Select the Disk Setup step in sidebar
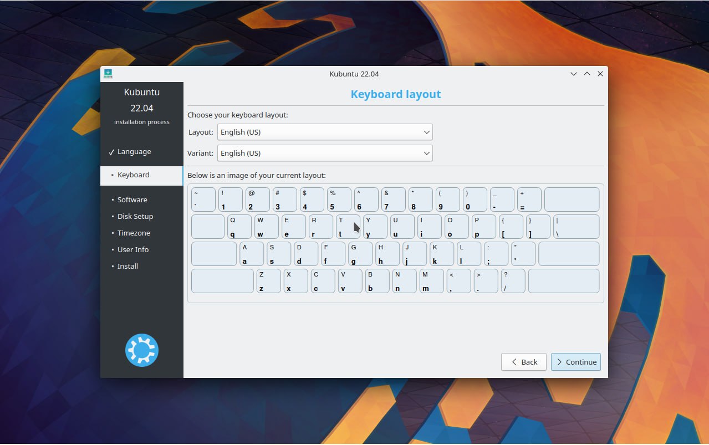 coord(135,216)
